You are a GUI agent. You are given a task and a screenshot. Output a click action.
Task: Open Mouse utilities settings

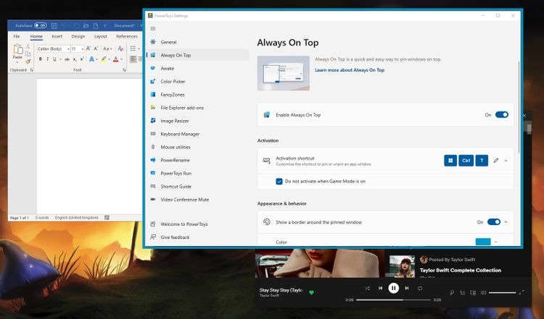tap(198, 148)
